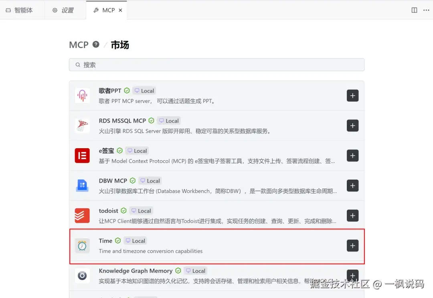Open the RDS MSSQL MCP title
Viewport: 433px width, 298px height.
122,121
